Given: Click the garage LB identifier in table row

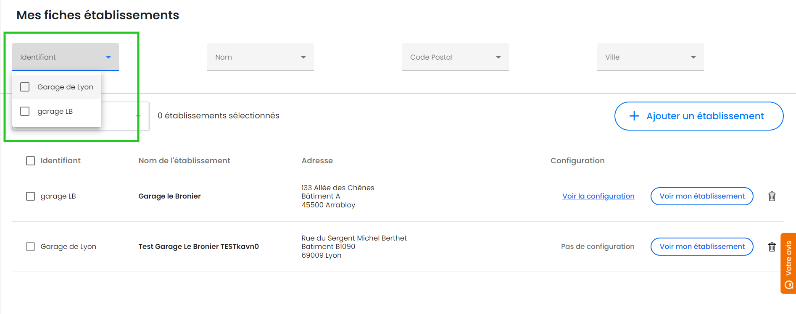Looking at the screenshot, I should 58,196.
